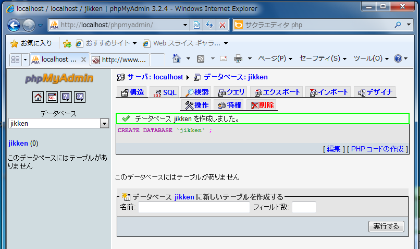The width and height of the screenshot is (420, 249).
Task: Click the IE home icon
Action: (177, 58)
